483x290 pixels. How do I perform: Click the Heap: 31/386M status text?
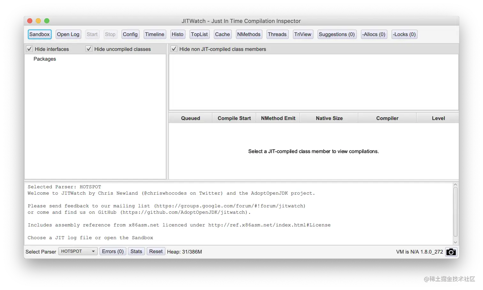pyautogui.click(x=184, y=252)
